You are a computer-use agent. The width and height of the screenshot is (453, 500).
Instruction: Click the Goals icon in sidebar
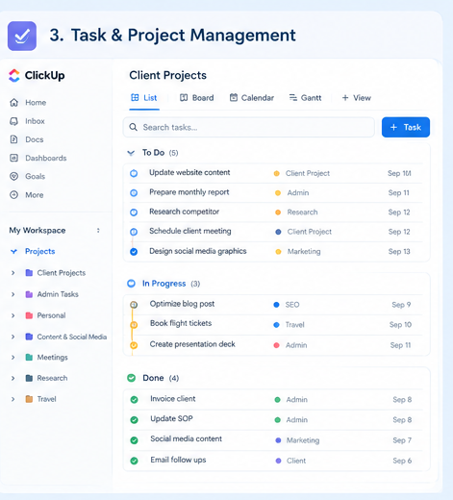point(13,176)
